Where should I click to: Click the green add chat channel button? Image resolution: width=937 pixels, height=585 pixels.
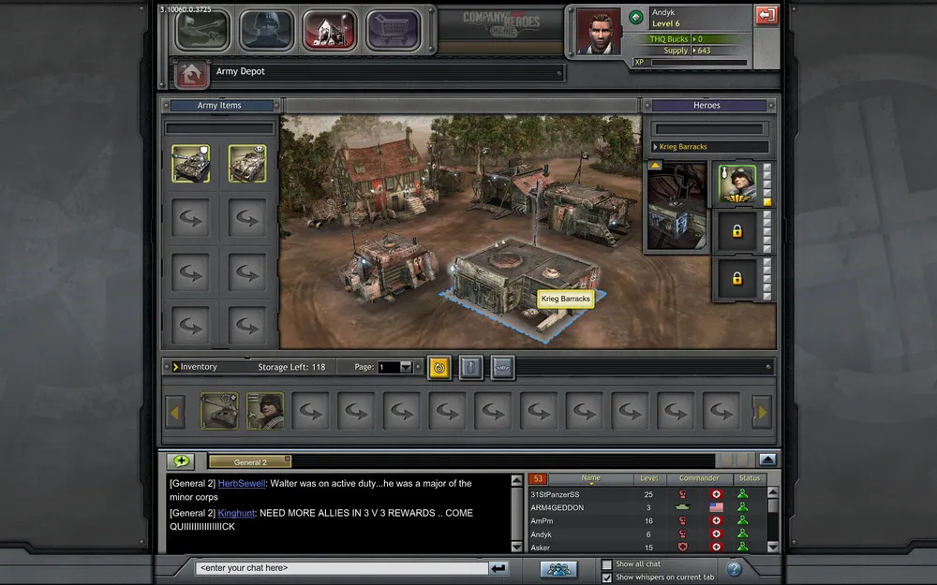180,461
